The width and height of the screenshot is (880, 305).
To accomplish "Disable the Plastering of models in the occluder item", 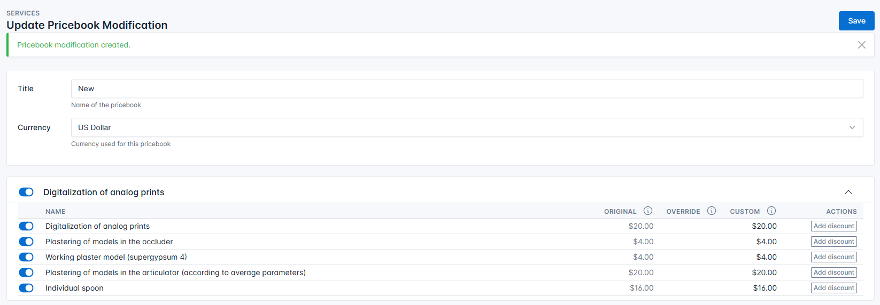I will [x=26, y=242].
